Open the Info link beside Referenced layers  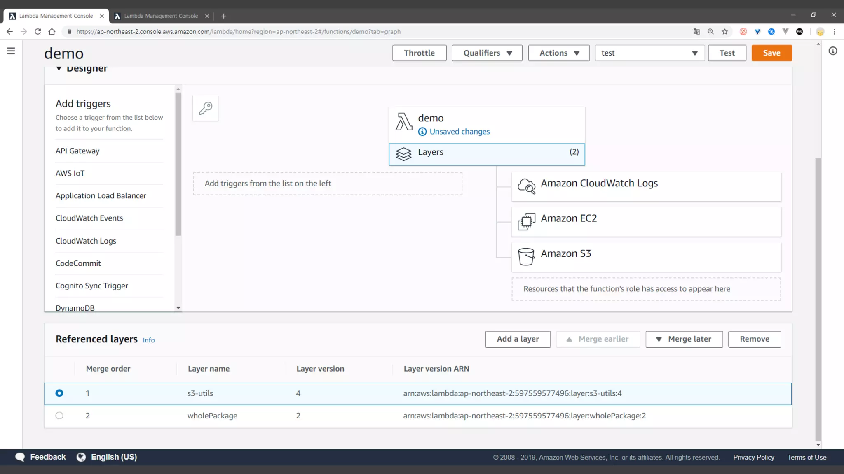click(149, 340)
